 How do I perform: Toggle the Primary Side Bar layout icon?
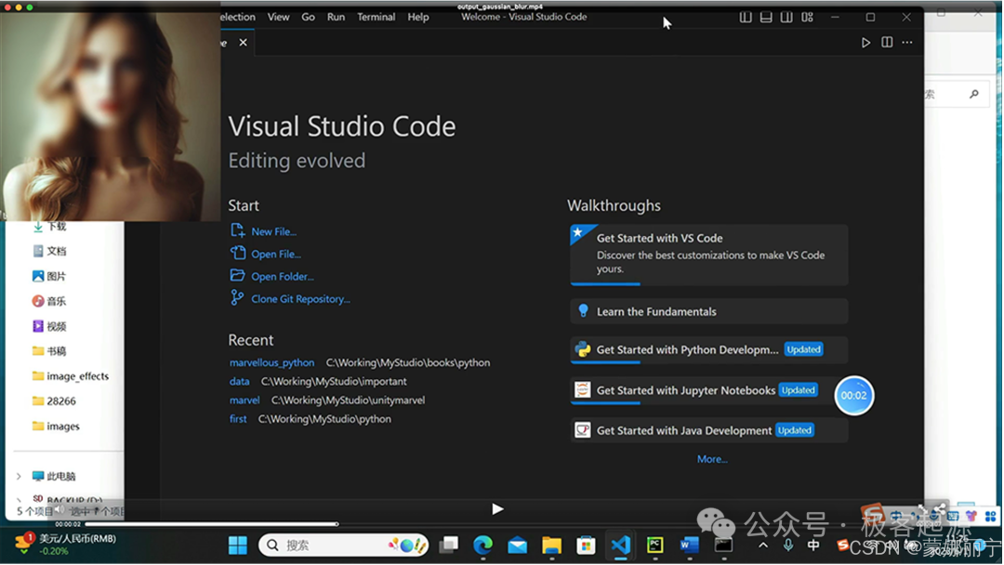pos(746,18)
